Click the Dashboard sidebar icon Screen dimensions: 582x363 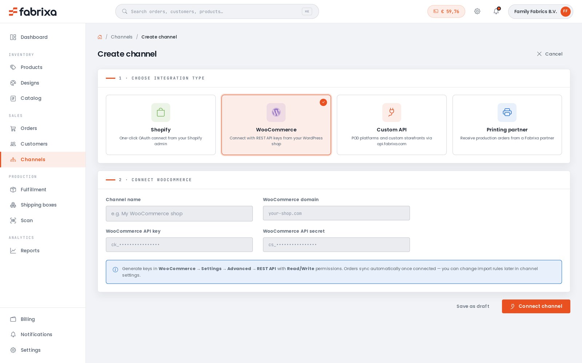point(13,37)
